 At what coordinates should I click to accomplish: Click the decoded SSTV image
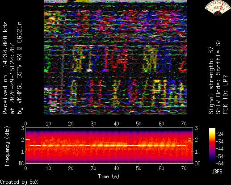pyautogui.click(x=115, y=57)
